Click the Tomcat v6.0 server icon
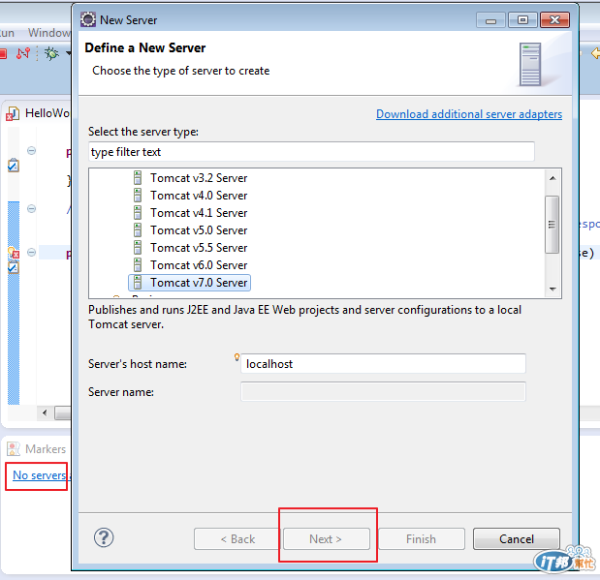The width and height of the screenshot is (600, 580). click(x=138, y=265)
